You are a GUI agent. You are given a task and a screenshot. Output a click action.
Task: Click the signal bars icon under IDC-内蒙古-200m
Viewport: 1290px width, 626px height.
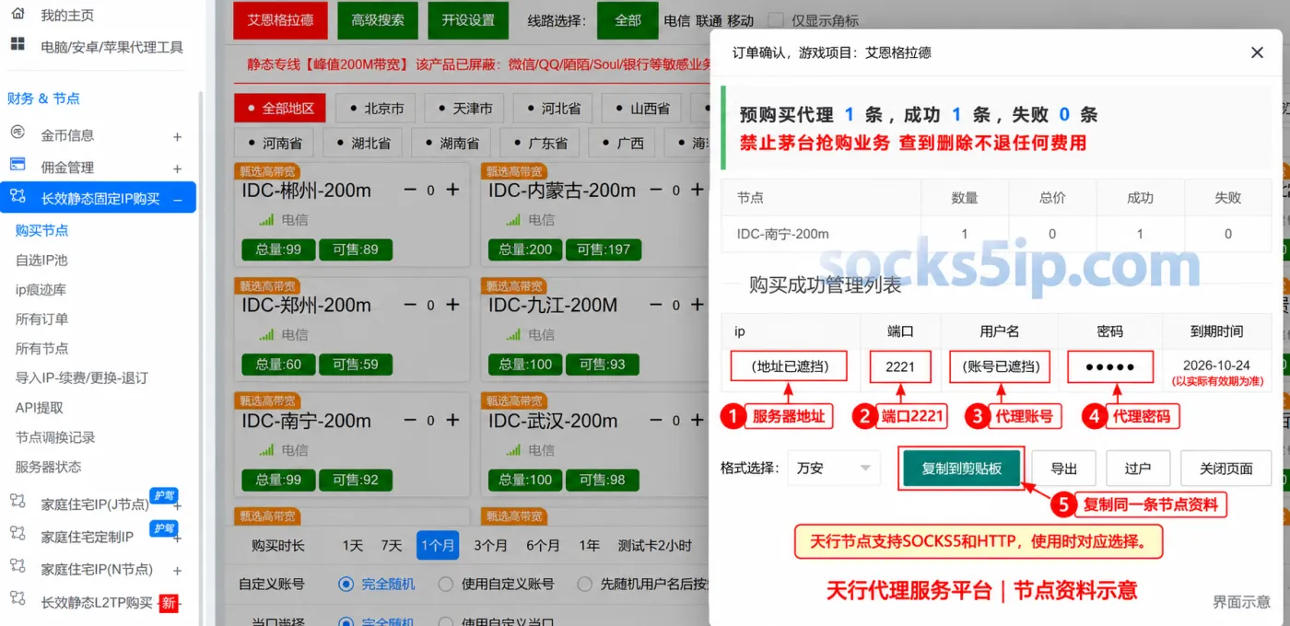pos(513,220)
